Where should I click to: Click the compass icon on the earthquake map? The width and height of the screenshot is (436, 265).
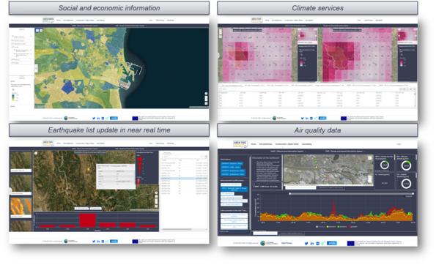156,193
